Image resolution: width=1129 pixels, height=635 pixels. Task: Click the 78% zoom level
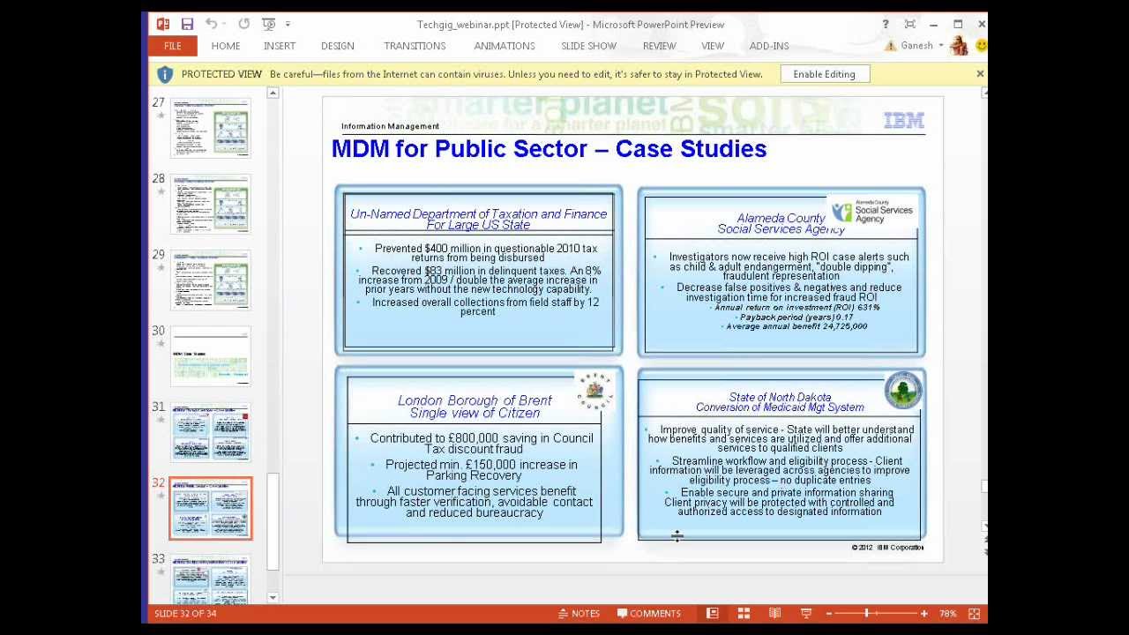(x=948, y=614)
